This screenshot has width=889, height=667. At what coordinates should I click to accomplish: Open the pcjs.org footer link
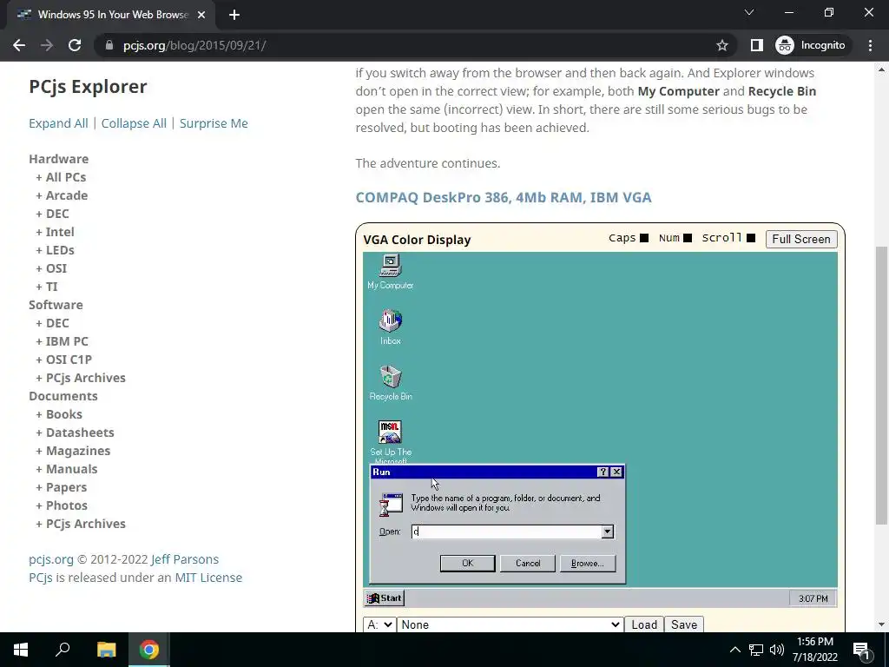(51, 559)
